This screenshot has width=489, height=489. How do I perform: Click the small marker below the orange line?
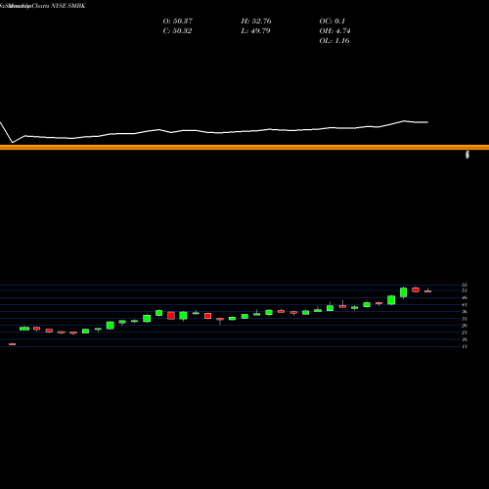pos(467,155)
